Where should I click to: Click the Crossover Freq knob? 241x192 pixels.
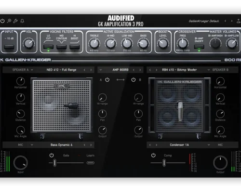pyautogui.click(x=183, y=43)
